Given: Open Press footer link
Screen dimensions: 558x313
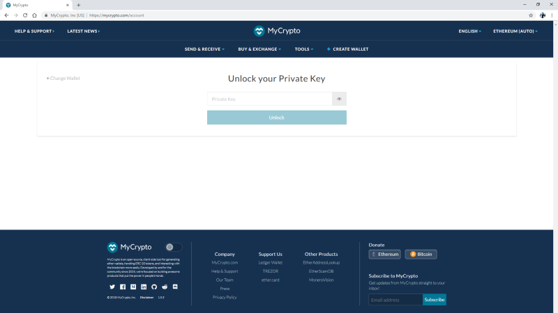Looking at the screenshot, I should [x=225, y=289].
